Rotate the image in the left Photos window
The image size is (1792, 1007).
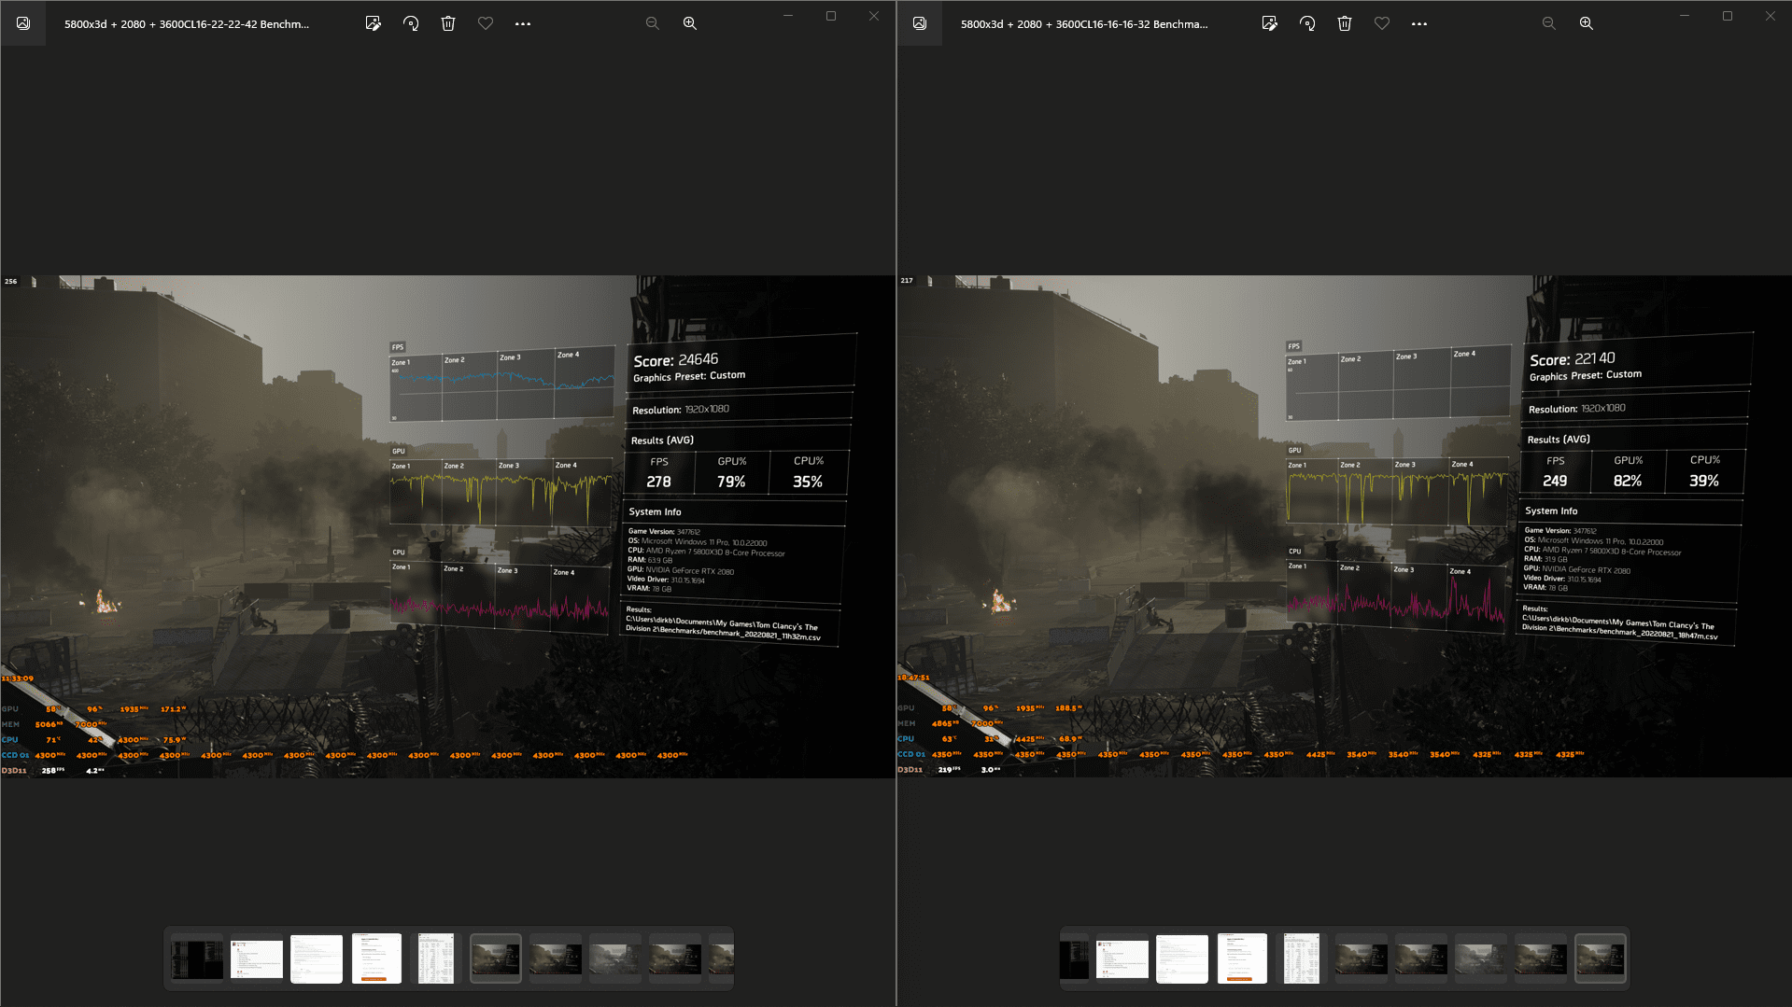pyautogui.click(x=411, y=23)
